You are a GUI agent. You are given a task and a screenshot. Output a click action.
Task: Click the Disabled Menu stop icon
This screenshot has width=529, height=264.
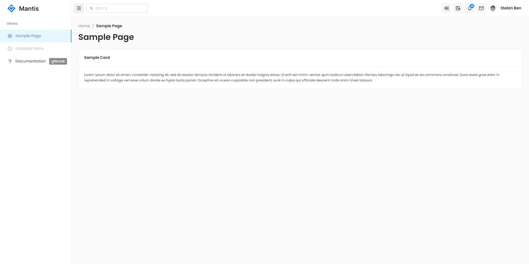[x=10, y=49]
